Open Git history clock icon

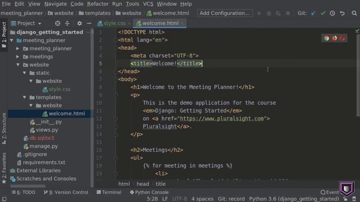[x=332, y=13]
